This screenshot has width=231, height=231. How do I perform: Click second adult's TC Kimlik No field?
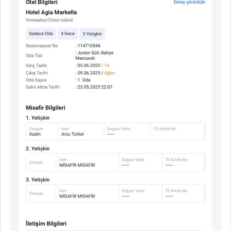183,162
